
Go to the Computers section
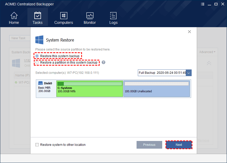(x=64, y=18)
